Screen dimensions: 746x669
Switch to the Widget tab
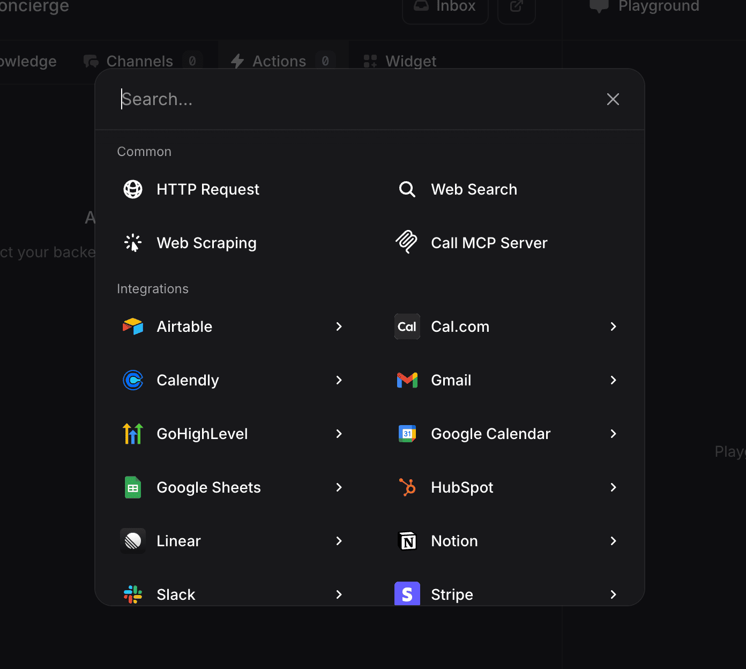click(x=399, y=61)
